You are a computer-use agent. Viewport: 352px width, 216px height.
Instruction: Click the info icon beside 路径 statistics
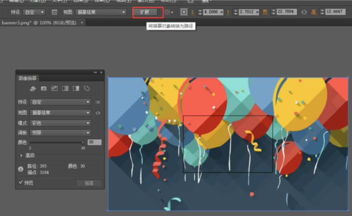coord(21,169)
